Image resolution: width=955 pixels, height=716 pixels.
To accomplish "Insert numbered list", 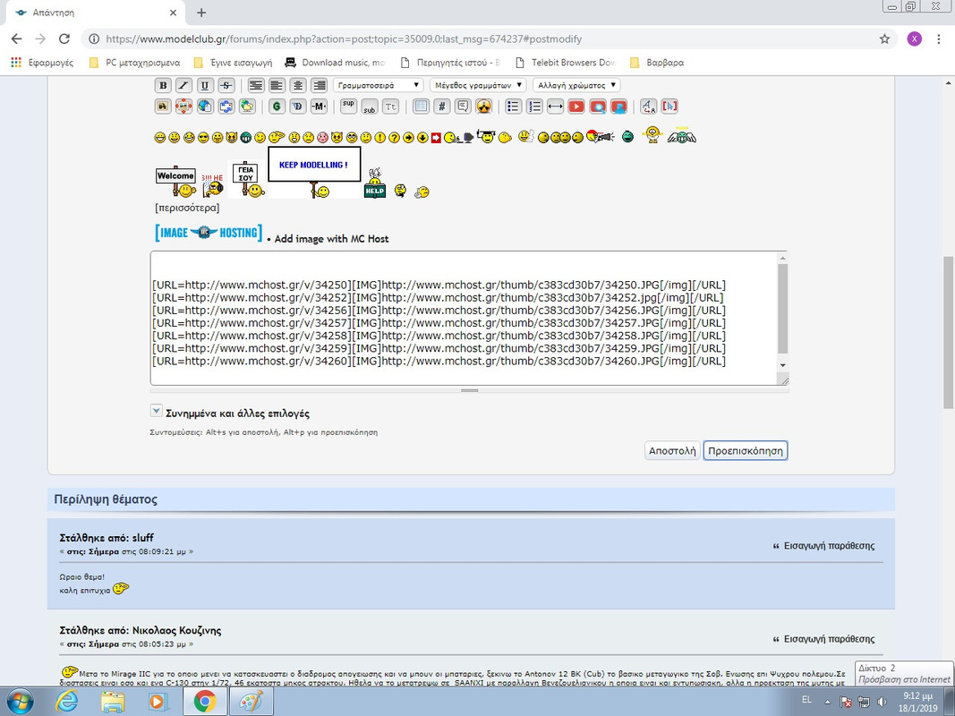I will click(534, 107).
